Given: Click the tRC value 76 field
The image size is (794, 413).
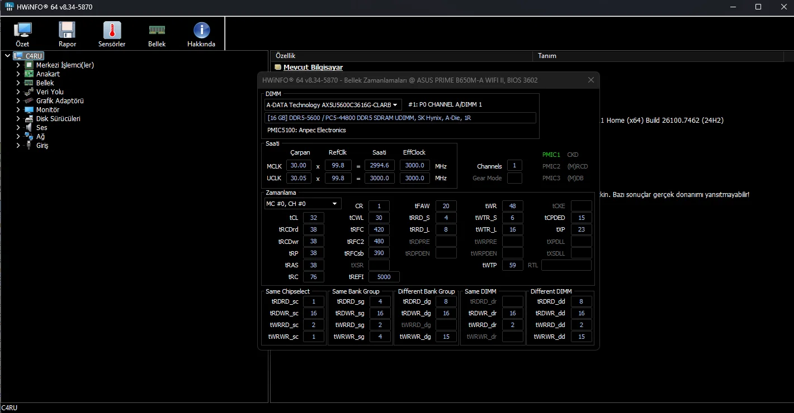Looking at the screenshot, I should [x=314, y=277].
